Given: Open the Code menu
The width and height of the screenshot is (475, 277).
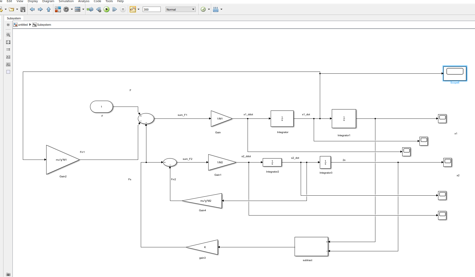Looking at the screenshot, I should coord(97,1).
